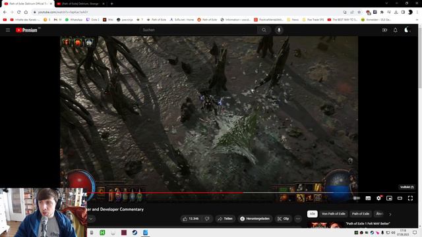Open browser downloads icon
Viewport: 422px width, 237px height.
pos(396,12)
